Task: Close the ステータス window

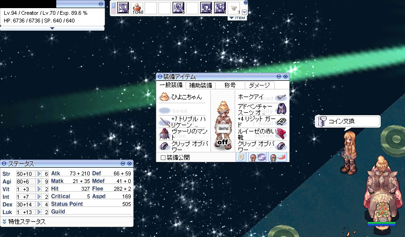Action: [x=129, y=163]
